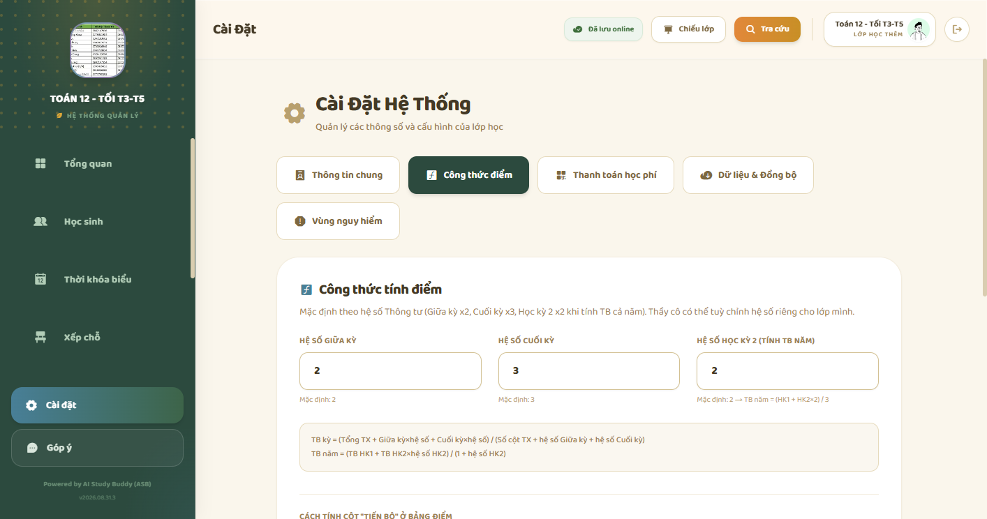Focus the Hệ số cuối kỳ field
The height and width of the screenshot is (519, 987).
(589, 371)
